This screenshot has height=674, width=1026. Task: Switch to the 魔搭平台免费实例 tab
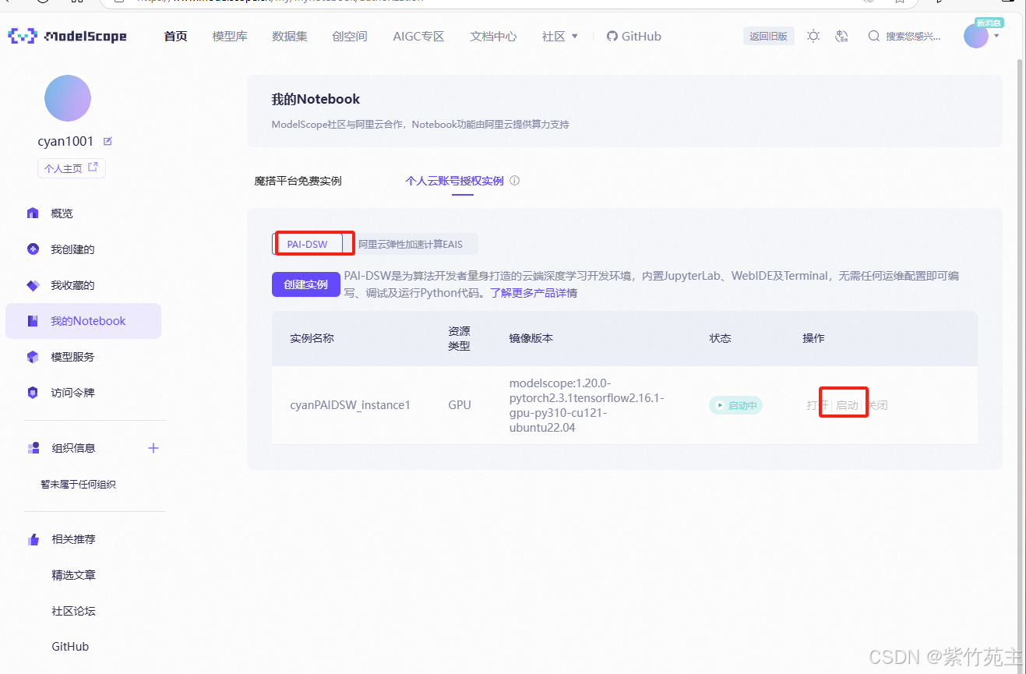[298, 180]
